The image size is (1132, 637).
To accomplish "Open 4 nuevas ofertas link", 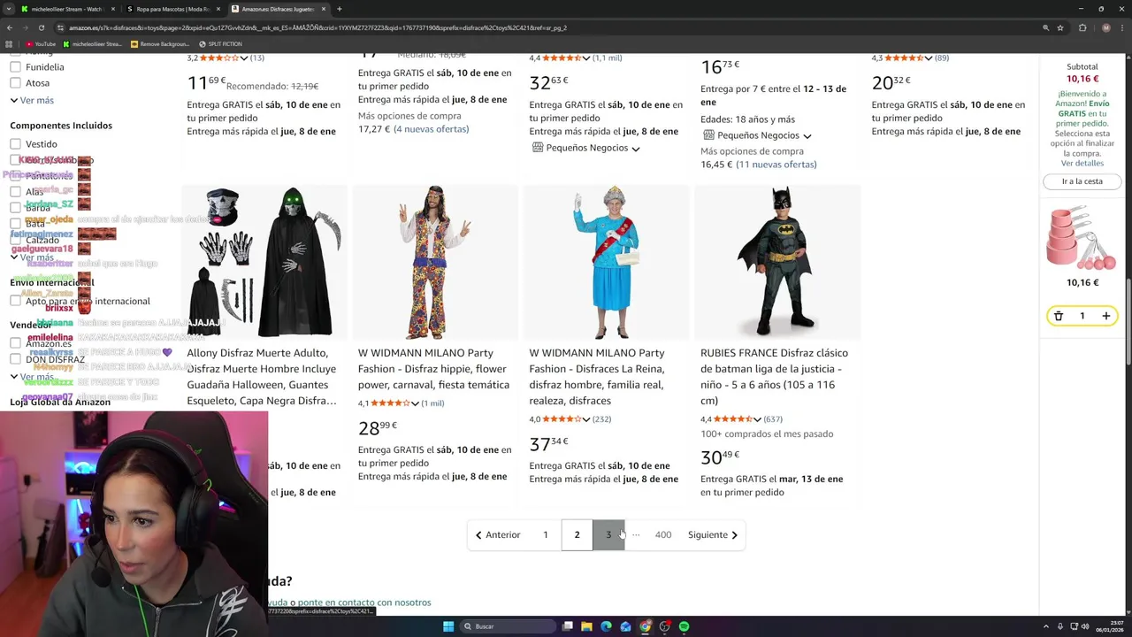I will click(x=431, y=129).
